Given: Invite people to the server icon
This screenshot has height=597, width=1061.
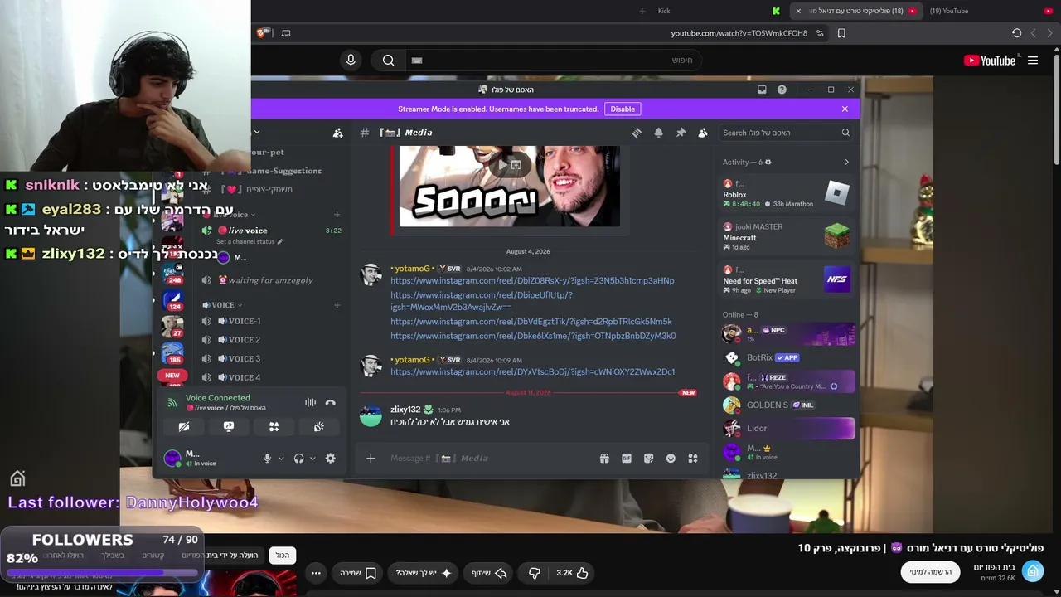Looking at the screenshot, I should [337, 133].
